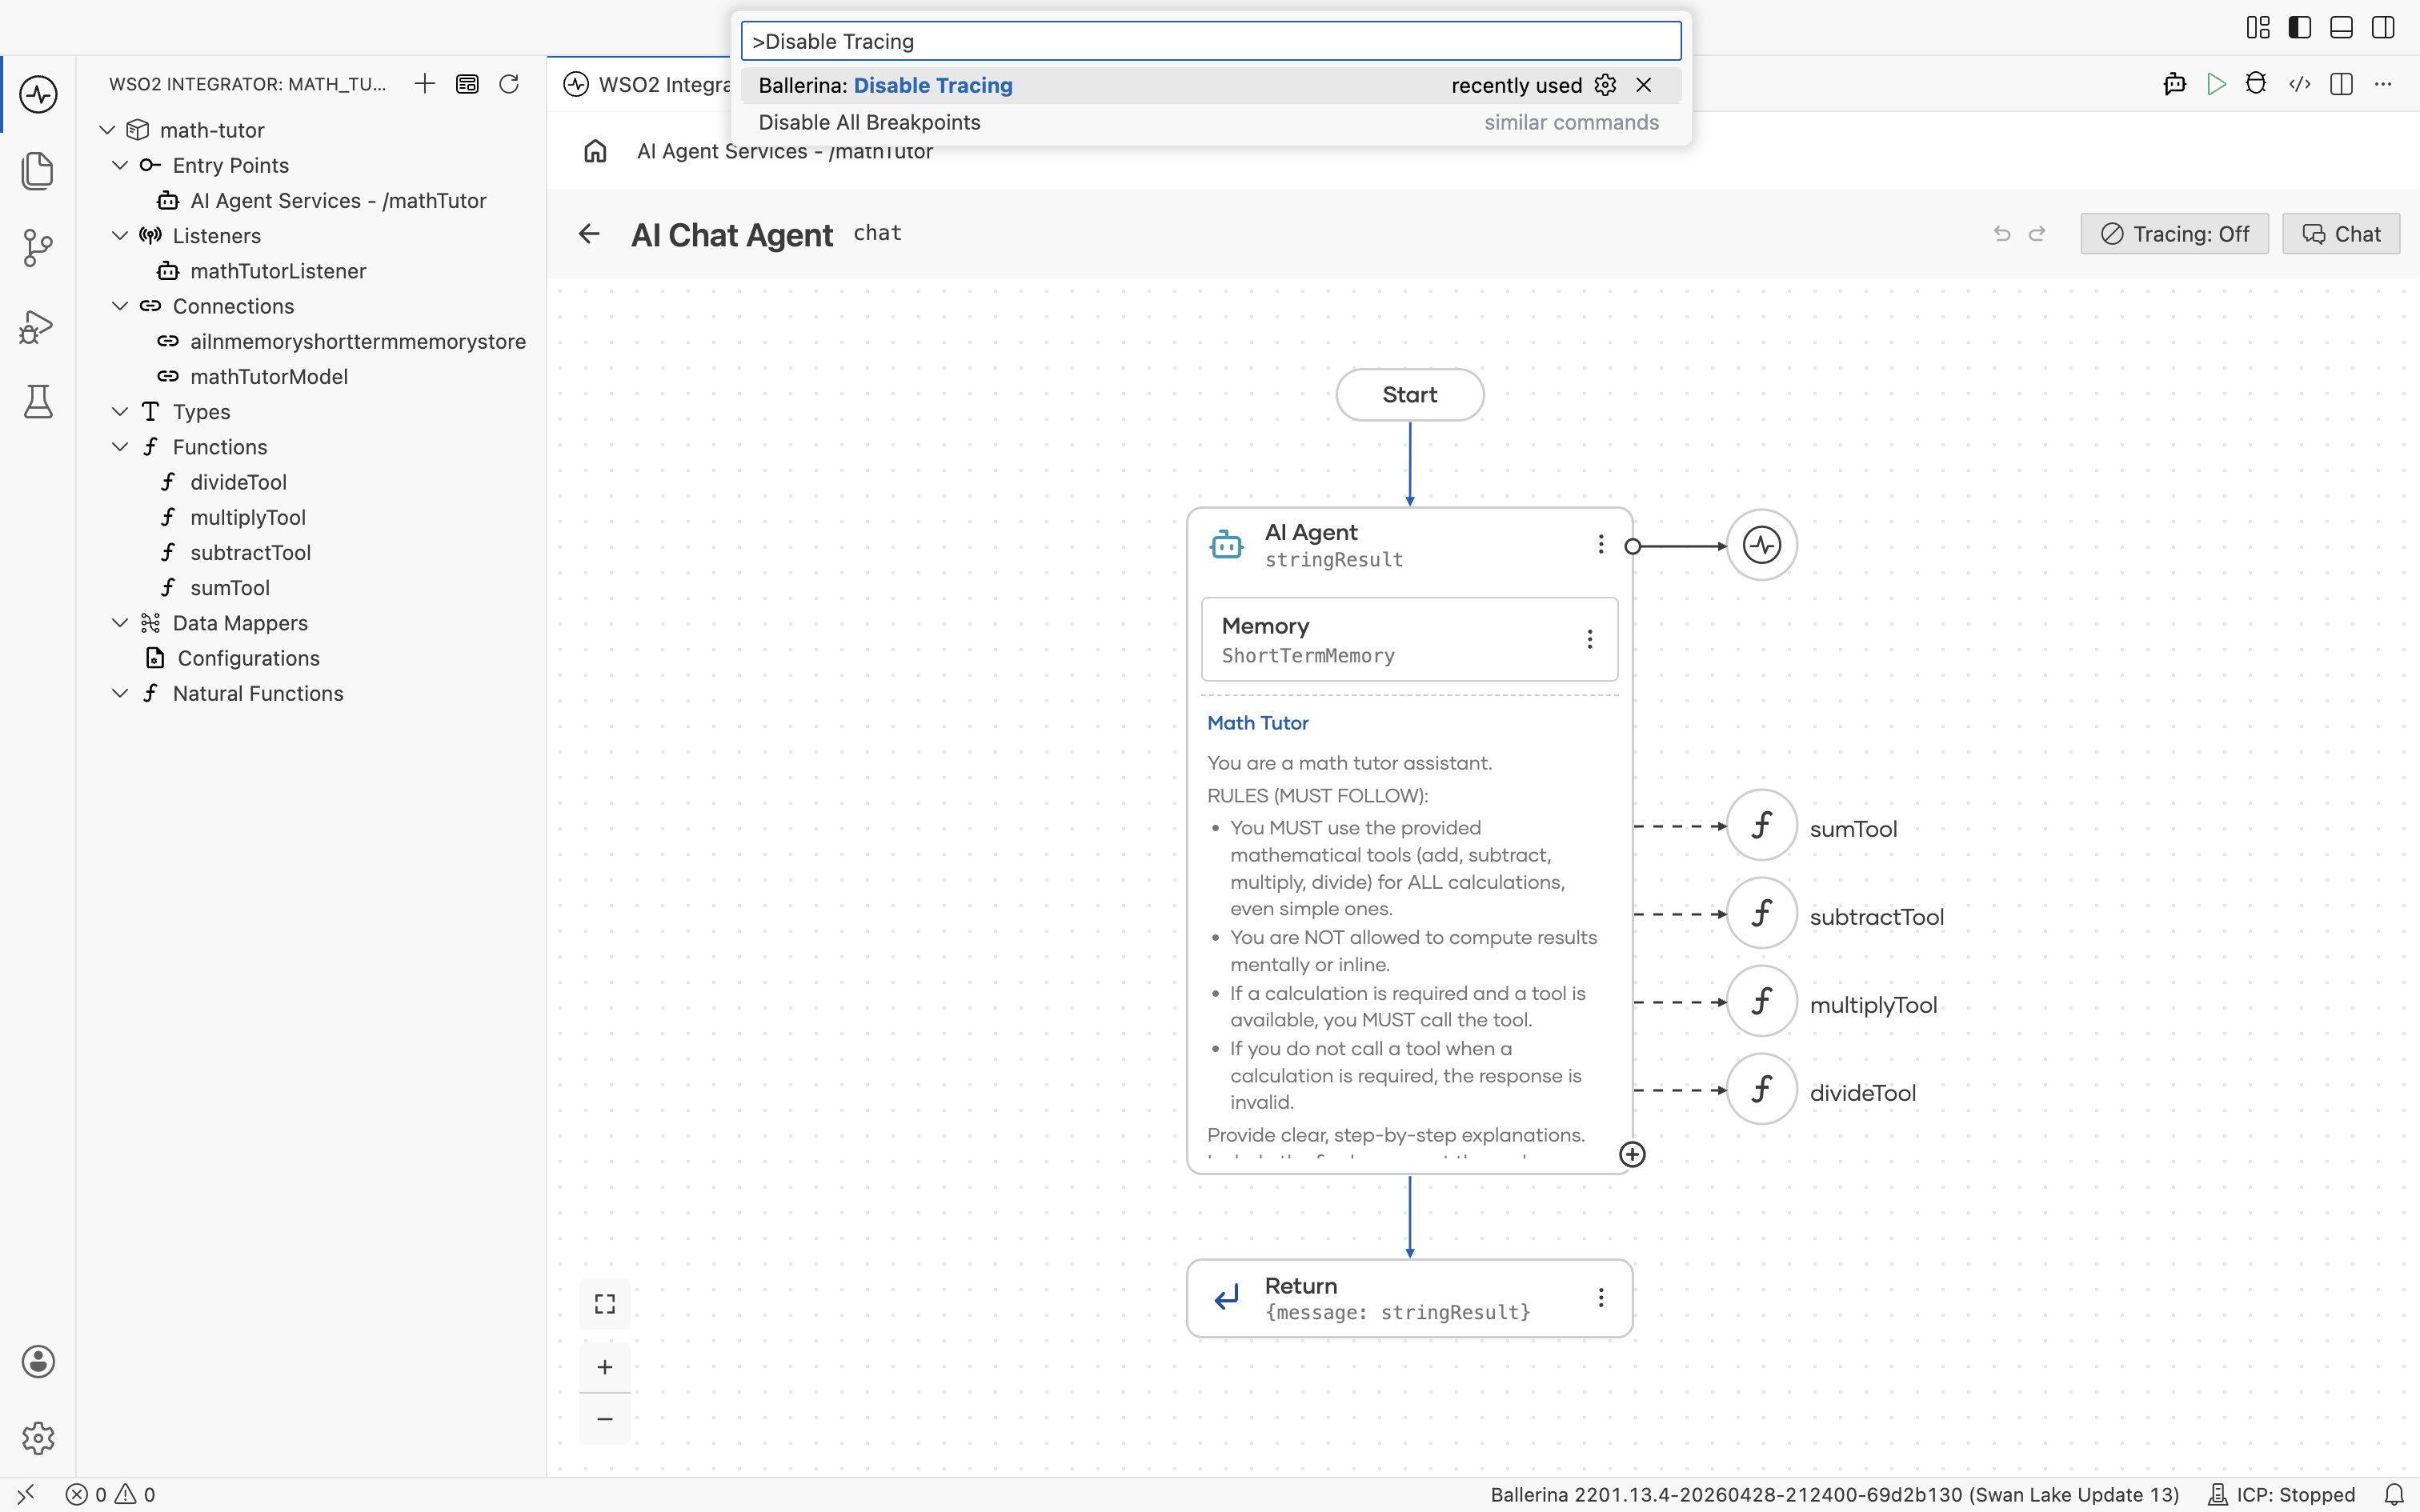Collapse Natural Functions section
Screen dimensions: 2420x1512
point(120,694)
